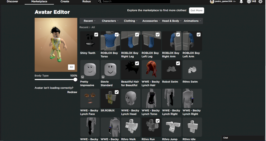The image size is (266, 141).
Task: Unequip the Rthro Run animation
Action: click(x=158, y=121)
